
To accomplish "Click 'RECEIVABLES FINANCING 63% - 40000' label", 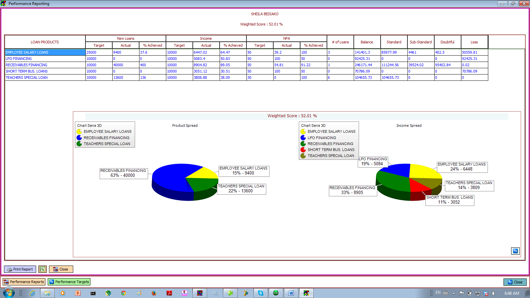I will click(124, 173).
